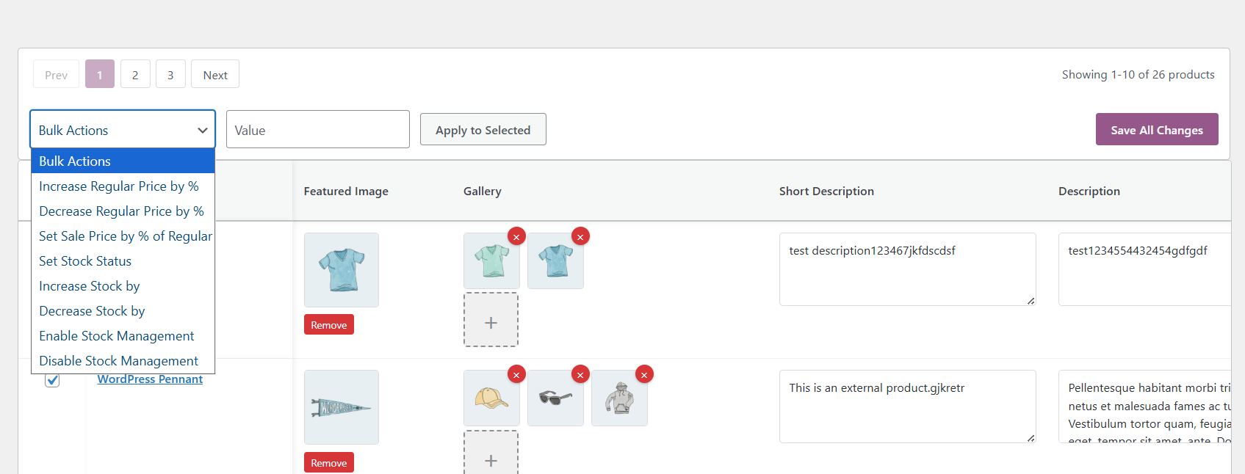This screenshot has width=1245, height=474.
Task: Delete the cap image from gallery
Action: (x=516, y=375)
